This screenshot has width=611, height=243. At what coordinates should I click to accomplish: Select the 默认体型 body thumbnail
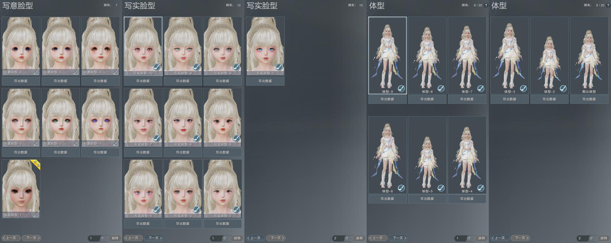[589, 54]
